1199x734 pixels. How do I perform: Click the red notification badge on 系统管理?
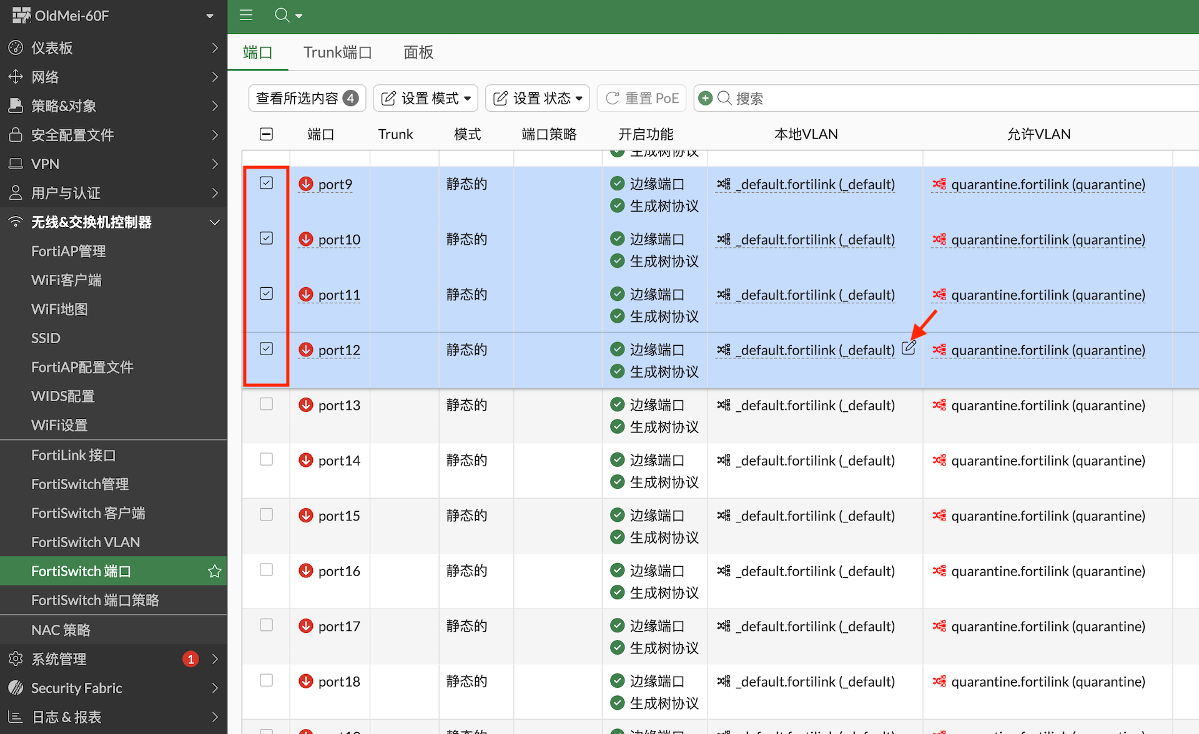coord(190,659)
